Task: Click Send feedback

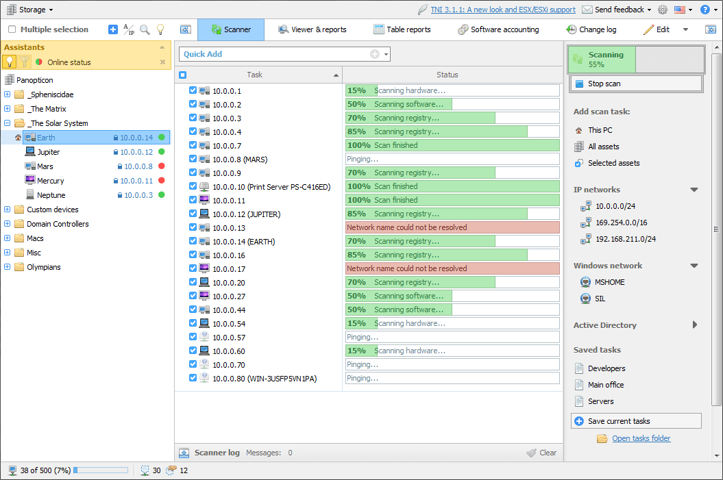Action: pyautogui.click(x=617, y=10)
